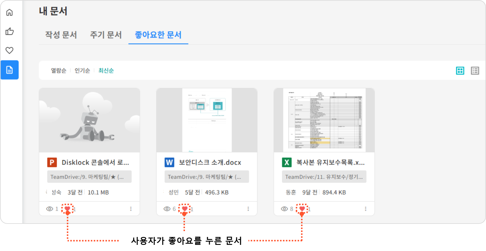The width and height of the screenshot is (486, 251).
Task: Toggle the heart on 보안디스크 소개.docx
Action: pos(185,209)
